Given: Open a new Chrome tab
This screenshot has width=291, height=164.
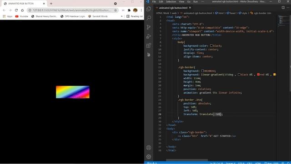Looking at the screenshot, I should 51,4.
